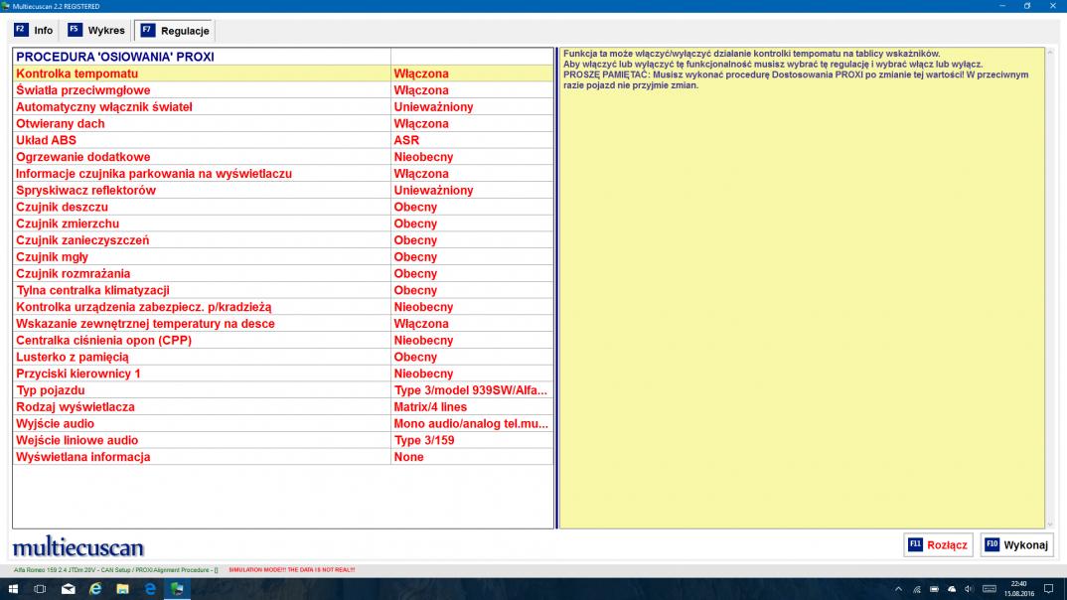The height and width of the screenshot is (600, 1067).
Task: Select Automatyczny włącznik świateł row
Action: [x=283, y=107]
